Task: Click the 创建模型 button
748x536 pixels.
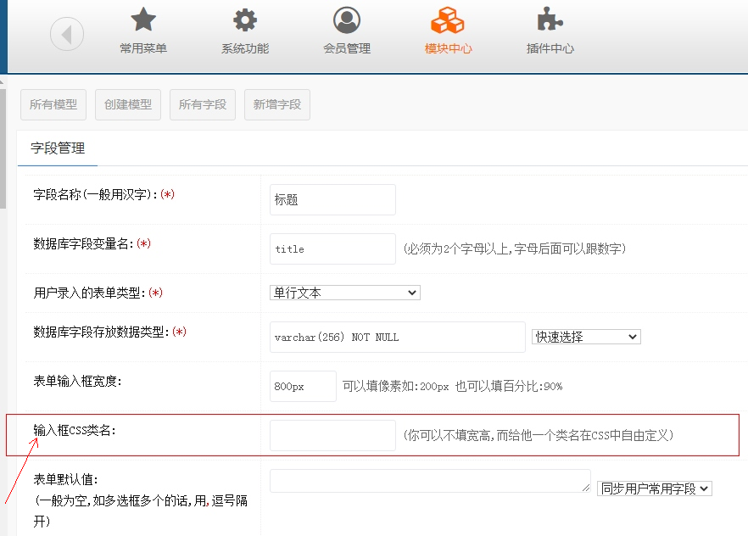Action: click(128, 104)
